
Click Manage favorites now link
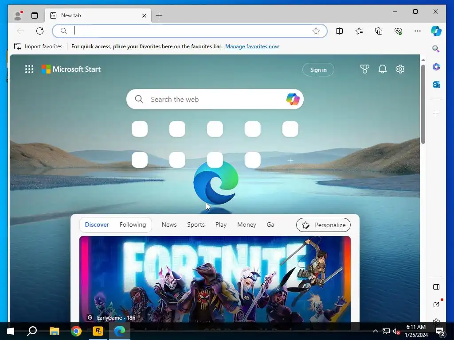tap(252, 46)
